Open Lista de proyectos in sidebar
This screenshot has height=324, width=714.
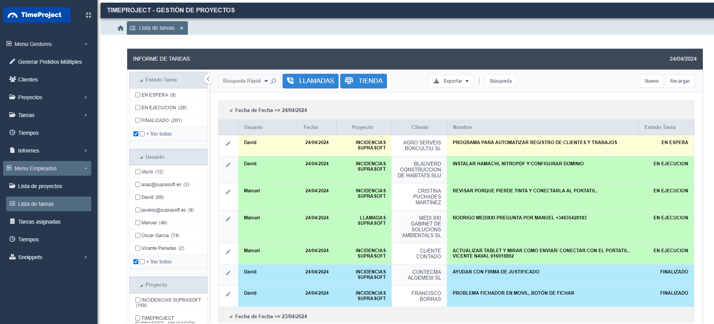tap(49, 186)
